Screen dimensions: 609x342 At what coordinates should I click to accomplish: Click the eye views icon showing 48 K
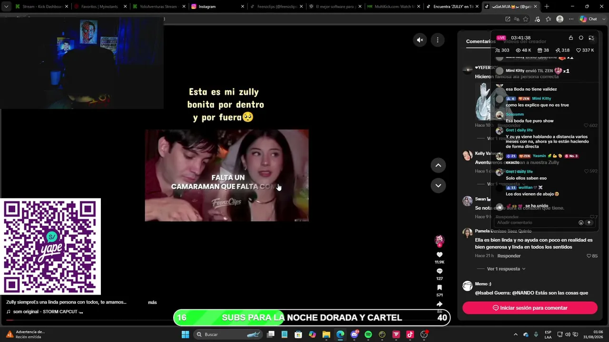518,50
